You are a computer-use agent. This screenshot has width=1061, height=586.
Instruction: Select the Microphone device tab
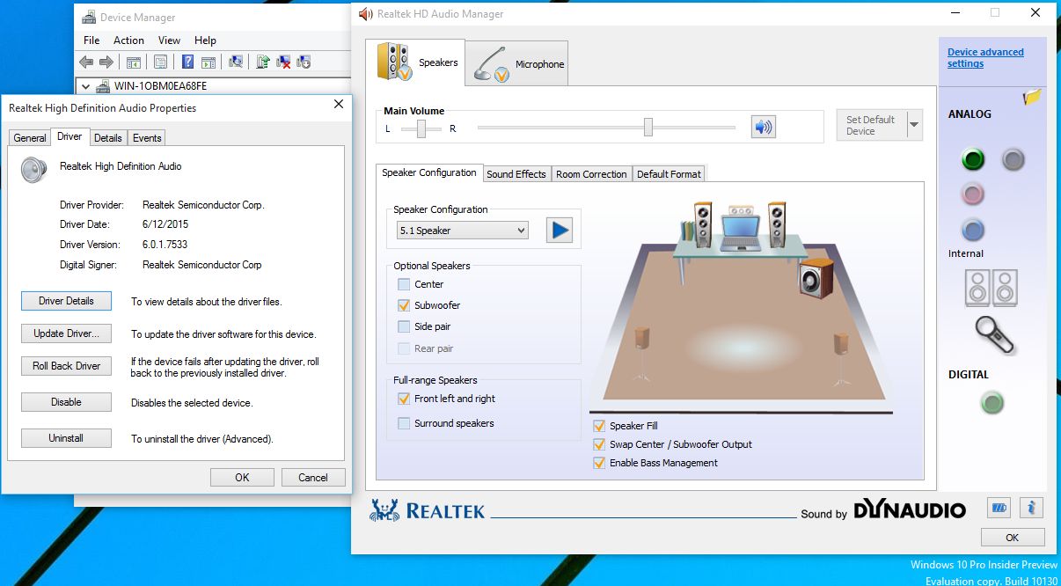517,63
